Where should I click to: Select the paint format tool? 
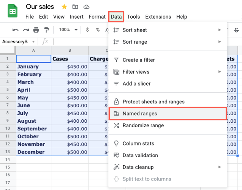47,30
